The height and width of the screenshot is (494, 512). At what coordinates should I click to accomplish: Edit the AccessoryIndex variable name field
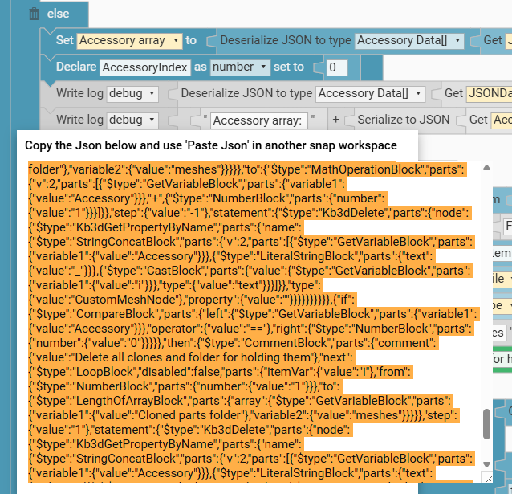click(145, 67)
